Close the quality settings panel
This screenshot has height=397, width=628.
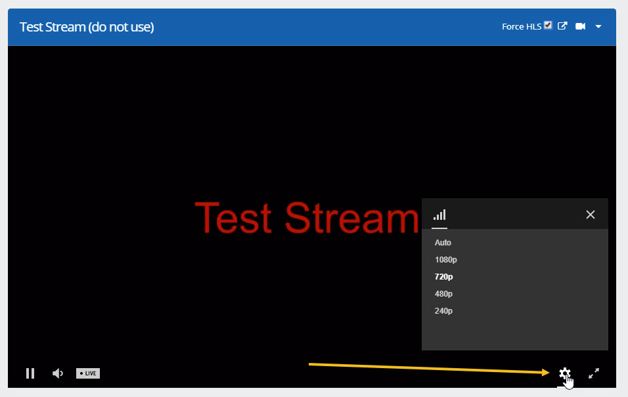[591, 215]
